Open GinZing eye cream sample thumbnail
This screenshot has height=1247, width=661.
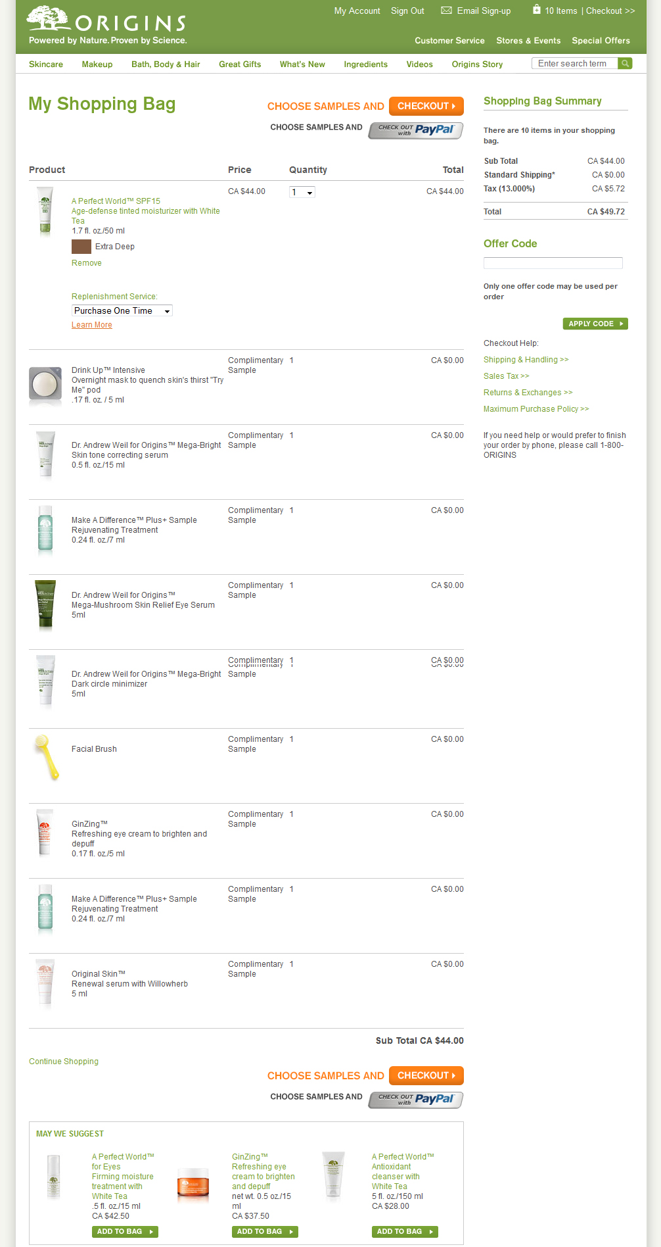45,833
